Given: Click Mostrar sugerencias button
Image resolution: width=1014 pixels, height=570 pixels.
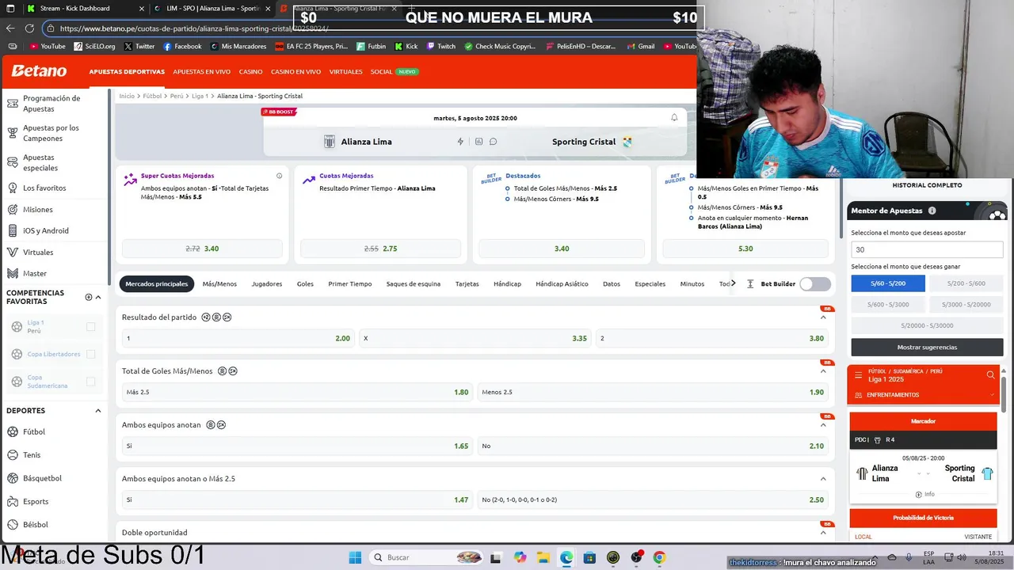Looking at the screenshot, I should tap(927, 347).
